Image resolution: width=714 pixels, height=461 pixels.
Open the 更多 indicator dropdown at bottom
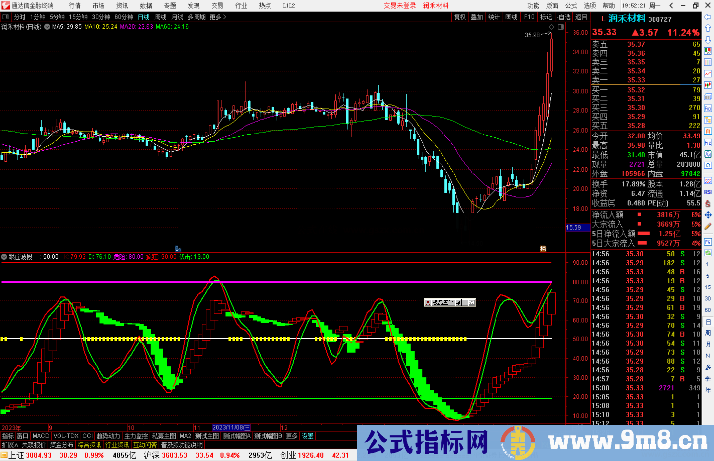coord(291,436)
